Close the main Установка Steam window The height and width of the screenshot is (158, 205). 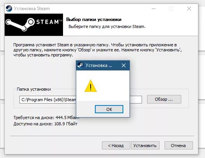pyautogui.click(x=189, y=9)
